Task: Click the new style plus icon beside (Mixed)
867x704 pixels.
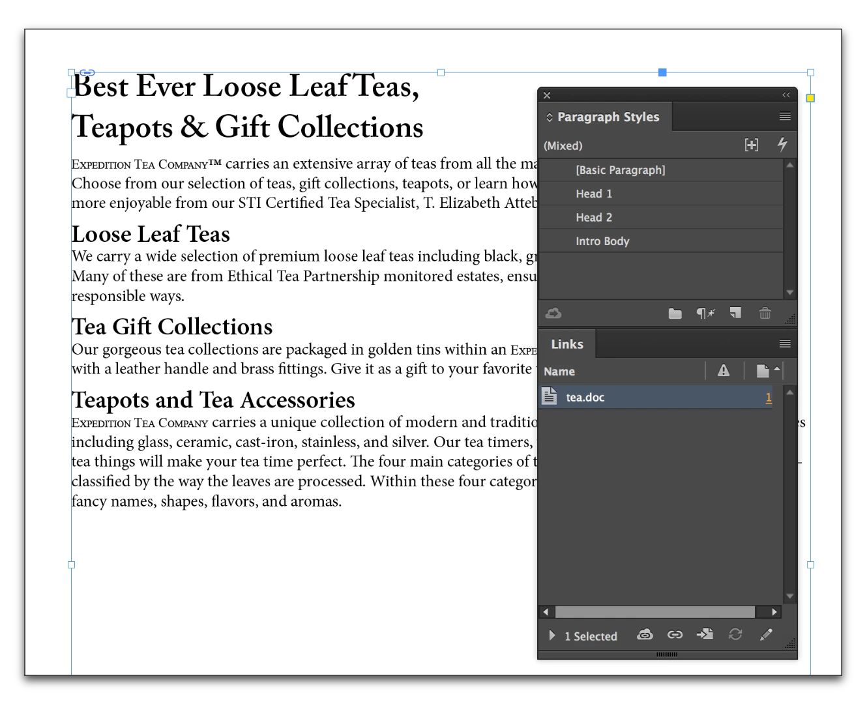Action: click(x=752, y=145)
